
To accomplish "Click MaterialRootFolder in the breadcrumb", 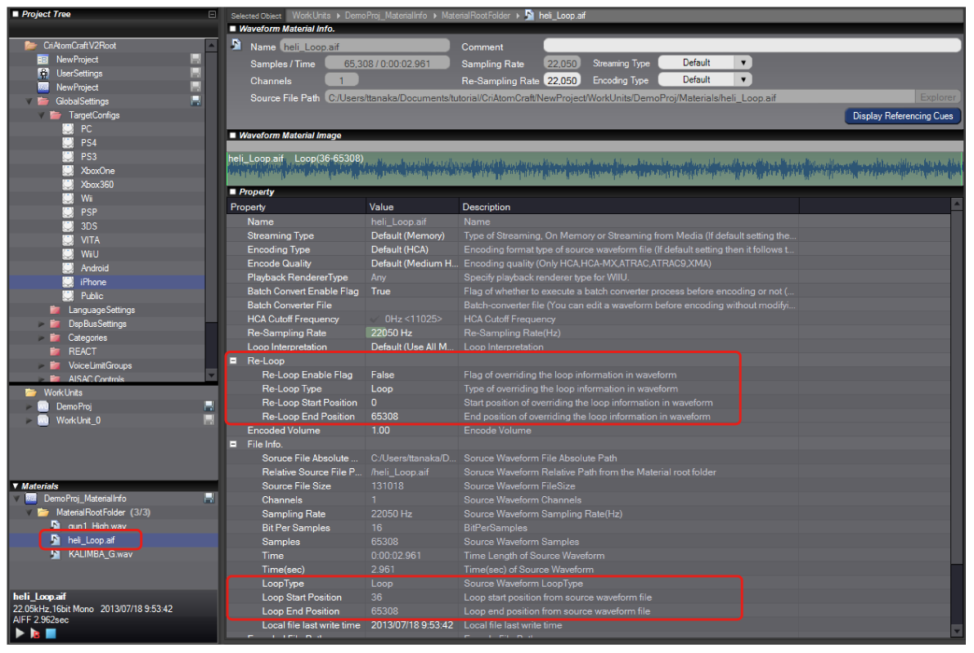I will [x=476, y=16].
